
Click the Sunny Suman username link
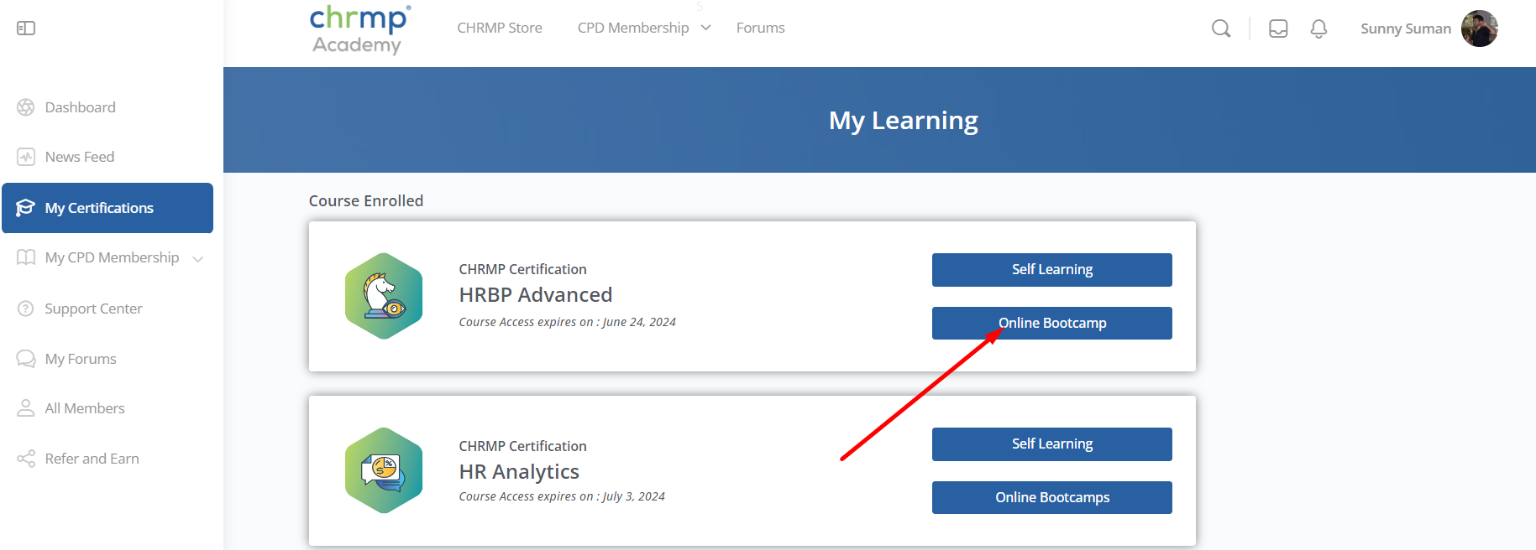pyautogui.click(x=1406, y=29)
